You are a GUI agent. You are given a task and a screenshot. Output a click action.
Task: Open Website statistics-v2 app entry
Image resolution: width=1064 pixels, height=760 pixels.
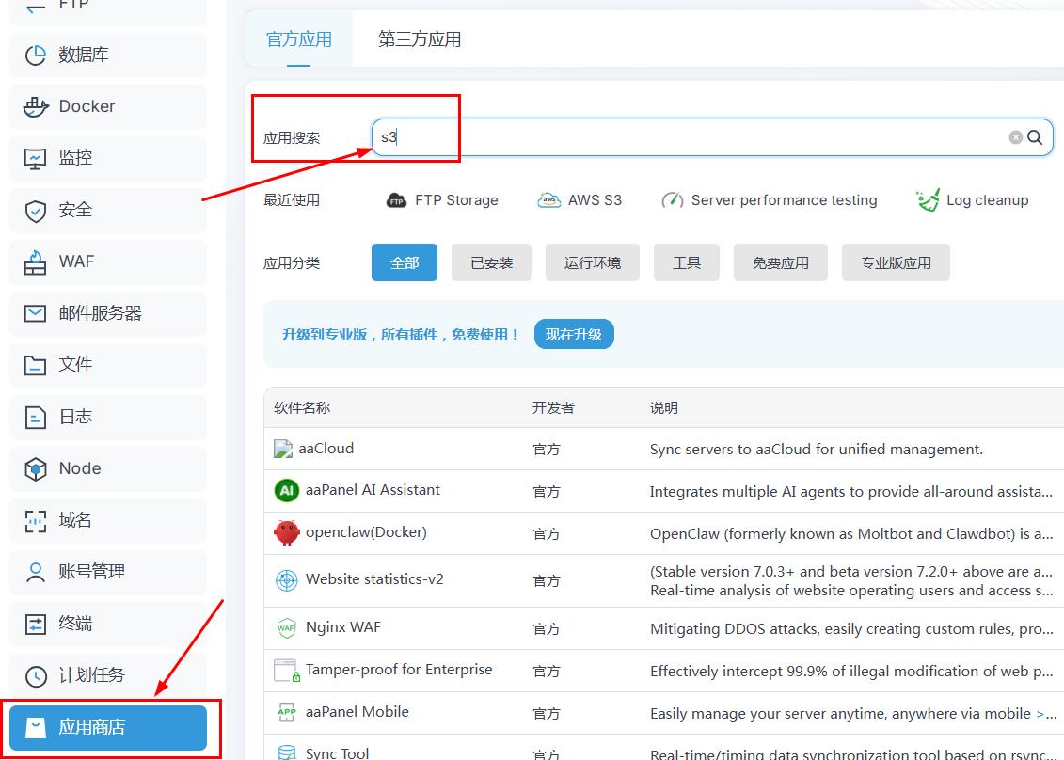pos(373,579)
